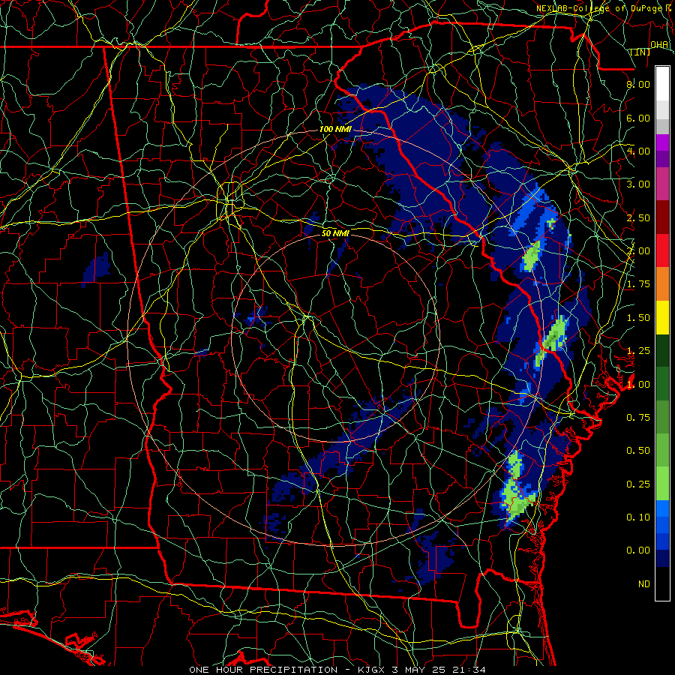Viewport: 675px width, 675px height.
Task: Click the '50 NMI' range ring label
Action: tap(335, 233)
